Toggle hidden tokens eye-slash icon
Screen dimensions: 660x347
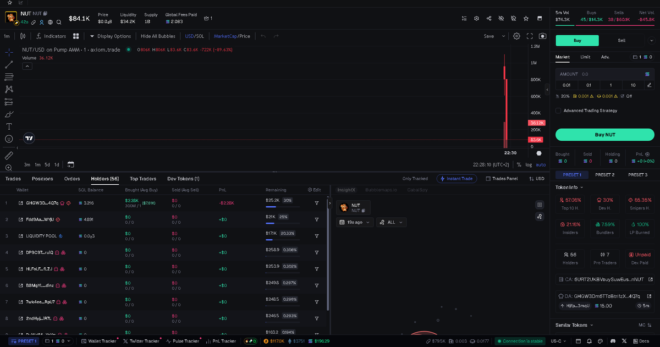tap(501, 18)
